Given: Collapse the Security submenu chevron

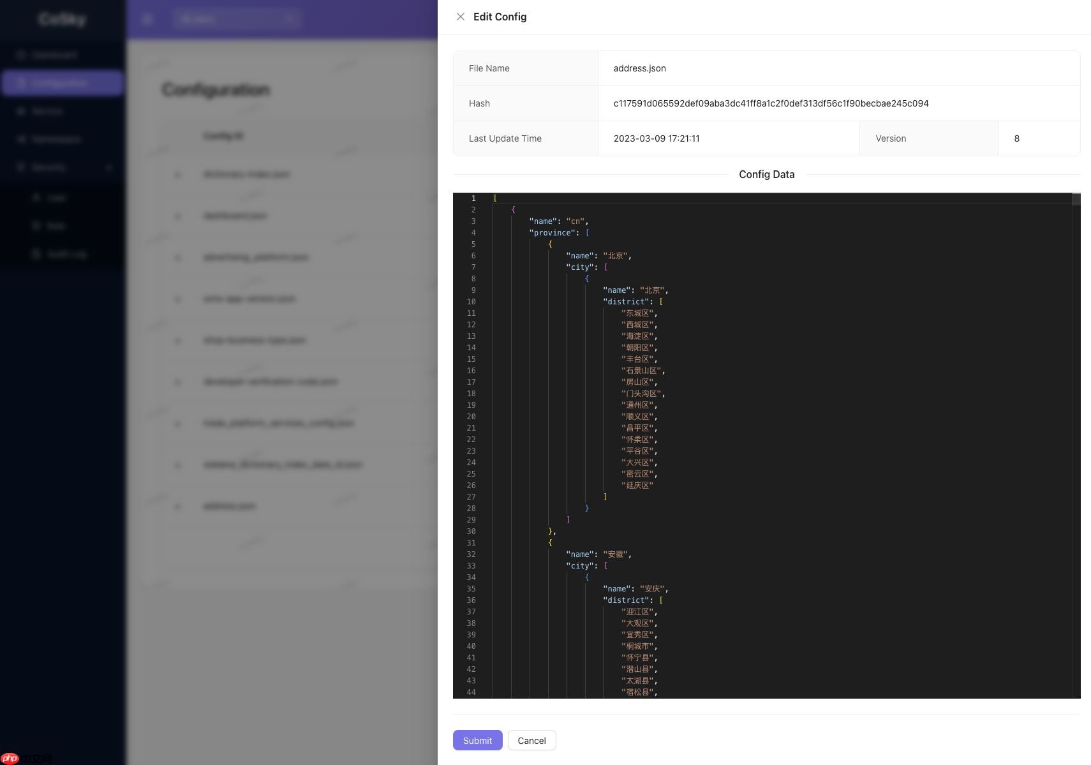Looking at the screenshot, I should [x=108, y=167].
